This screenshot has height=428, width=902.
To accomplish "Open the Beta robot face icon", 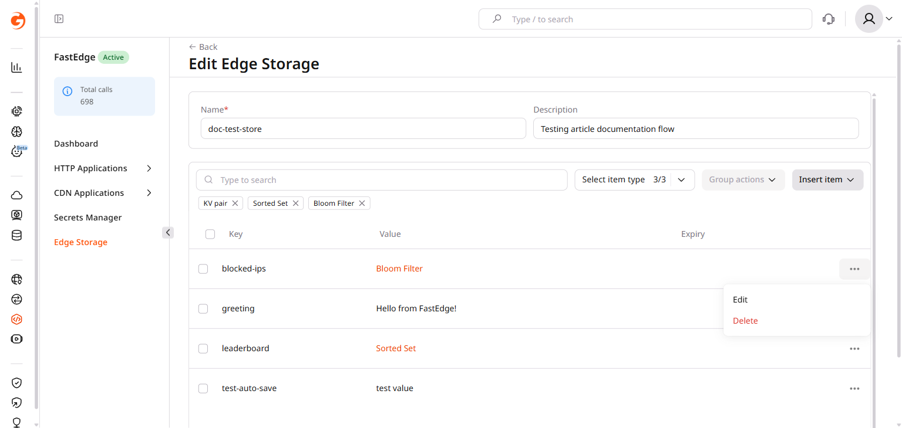I will [16, 152].
